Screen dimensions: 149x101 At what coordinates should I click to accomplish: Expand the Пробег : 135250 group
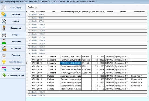(29, 47)
